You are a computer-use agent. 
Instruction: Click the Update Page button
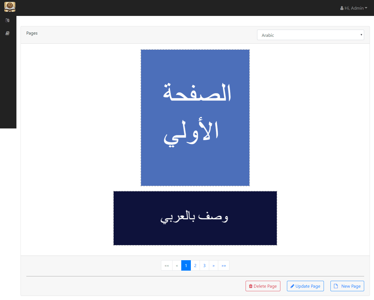click(x=305, y=286)
